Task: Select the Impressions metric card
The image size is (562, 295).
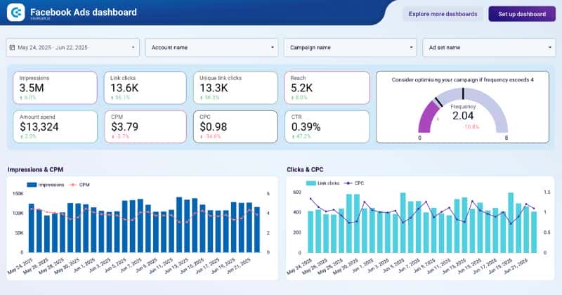Action: [55, 88]
